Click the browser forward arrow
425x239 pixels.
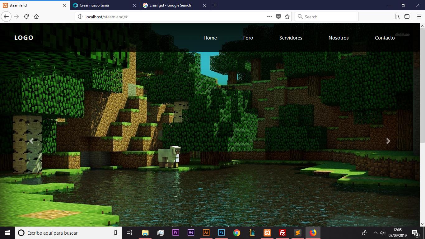pyautogui.click(x=16, y=16)
